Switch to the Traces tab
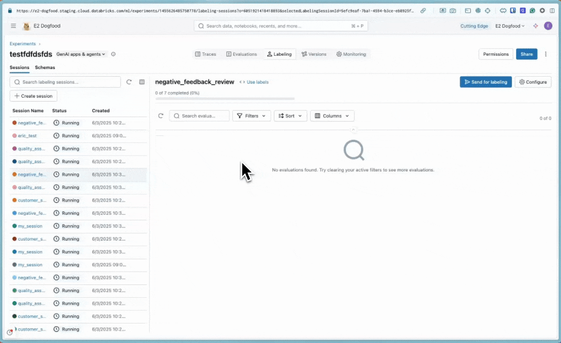 [206, 54]
